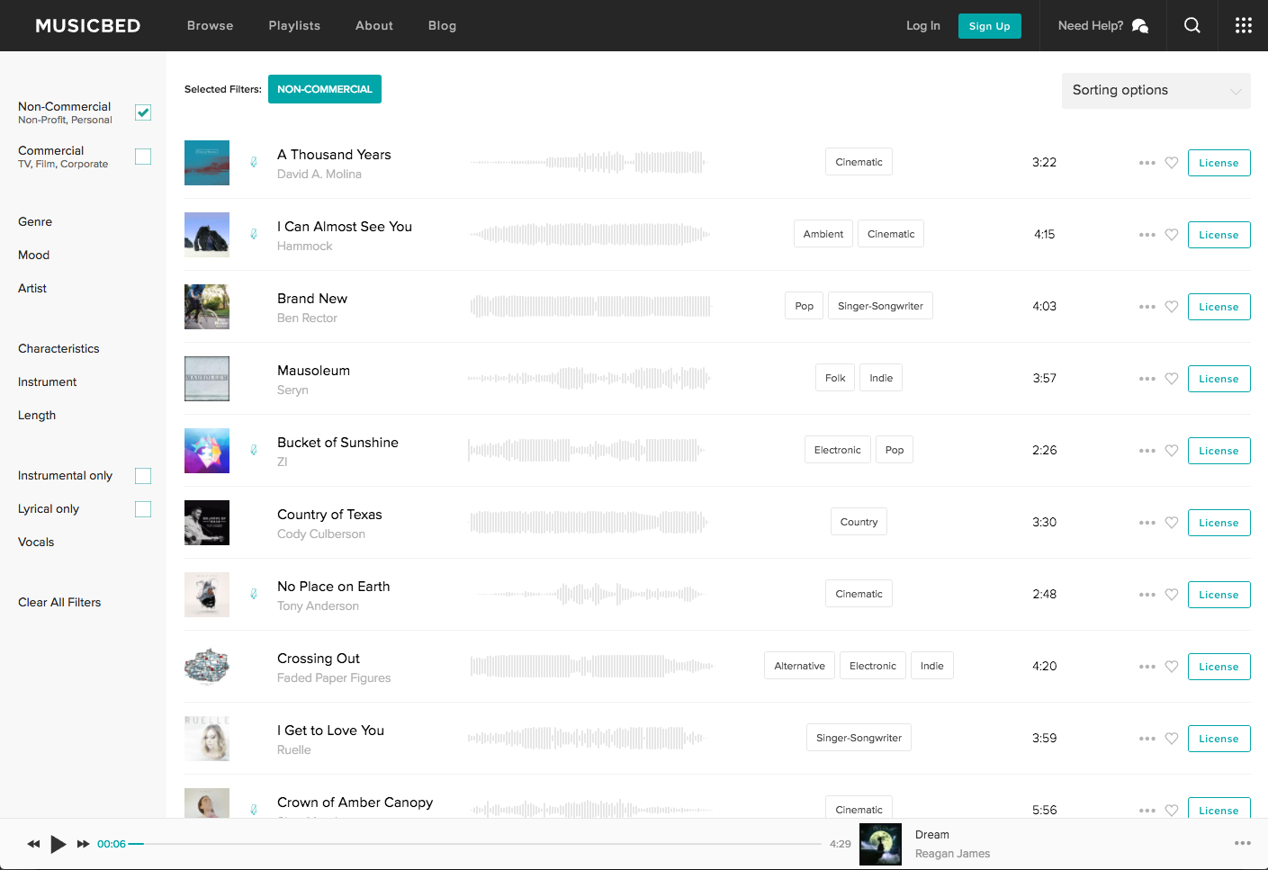License the track A Thousand Years
This screenshot has width=1268, height=870.
pyautogui.click(x=1219, y=163)
